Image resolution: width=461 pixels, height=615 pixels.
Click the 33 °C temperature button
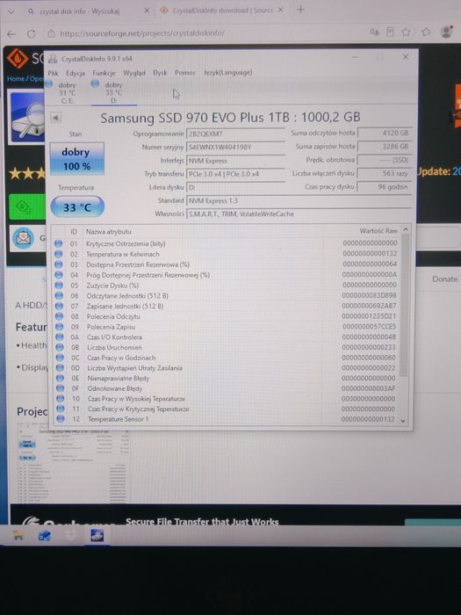pyautogui.click(x=77, y=207)
